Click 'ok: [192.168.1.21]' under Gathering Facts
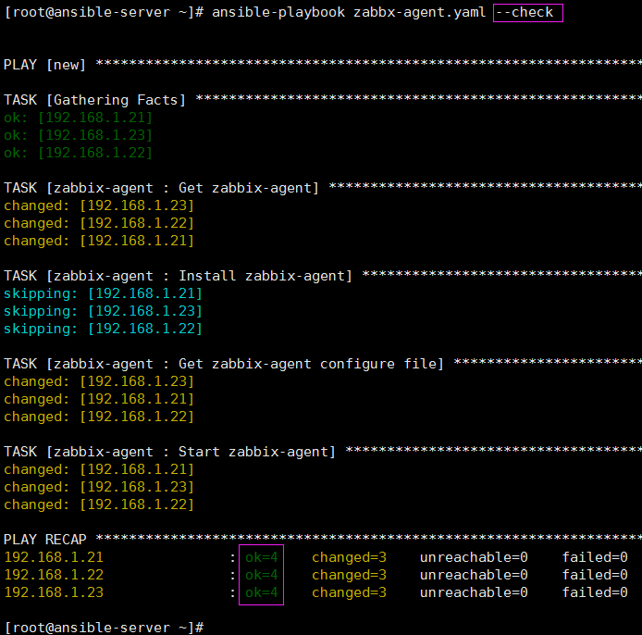The height and width of the screenshot is (635, 642). click(x=79, y=118)
